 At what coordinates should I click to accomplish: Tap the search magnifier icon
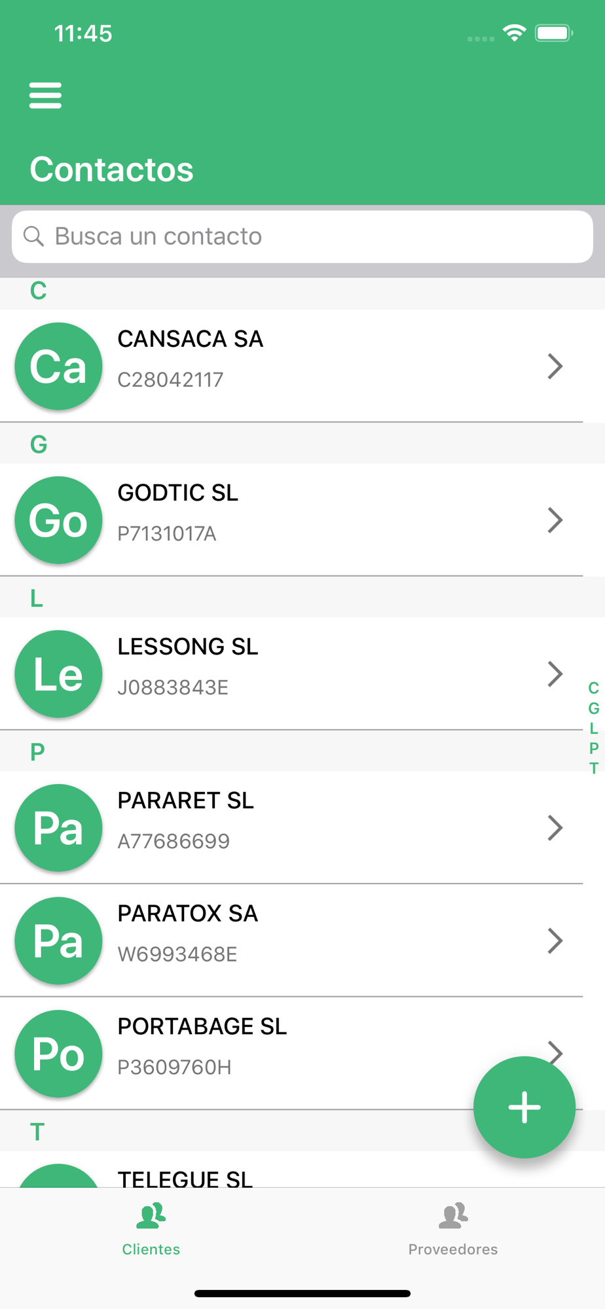pyautogui.click(x=33, y=236)
